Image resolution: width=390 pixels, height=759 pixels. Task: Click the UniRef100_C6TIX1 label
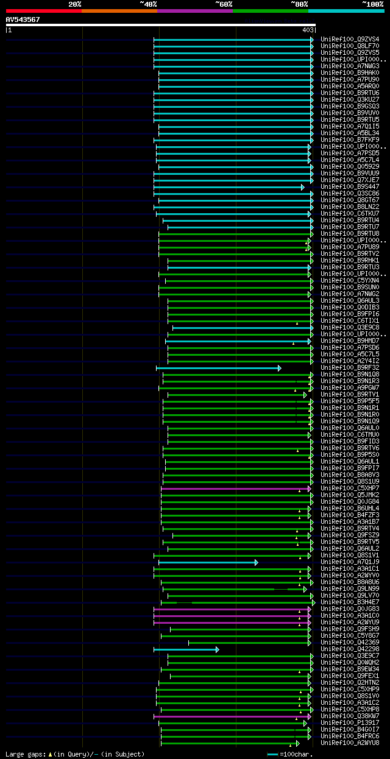tap(350, 320)
